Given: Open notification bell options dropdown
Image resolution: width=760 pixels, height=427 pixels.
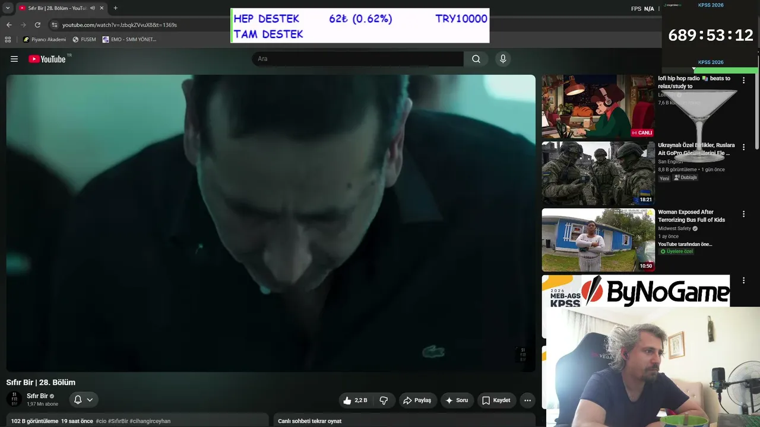Looking at the screenshot, I should pos(84,400).
